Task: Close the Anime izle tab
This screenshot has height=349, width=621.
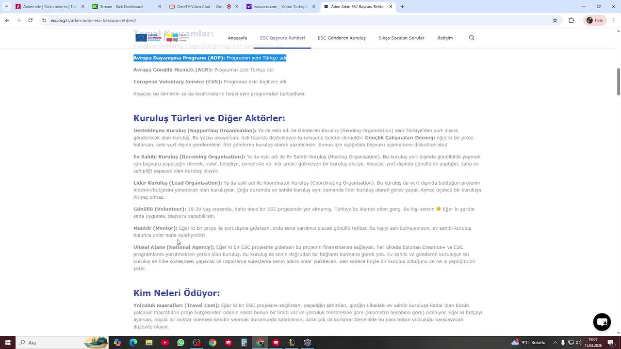Action: 82,7
